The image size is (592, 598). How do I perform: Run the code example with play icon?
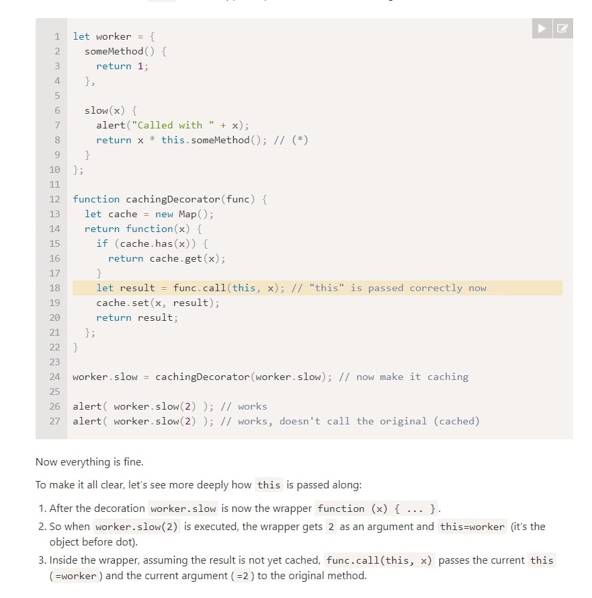(x=542, y=28)
